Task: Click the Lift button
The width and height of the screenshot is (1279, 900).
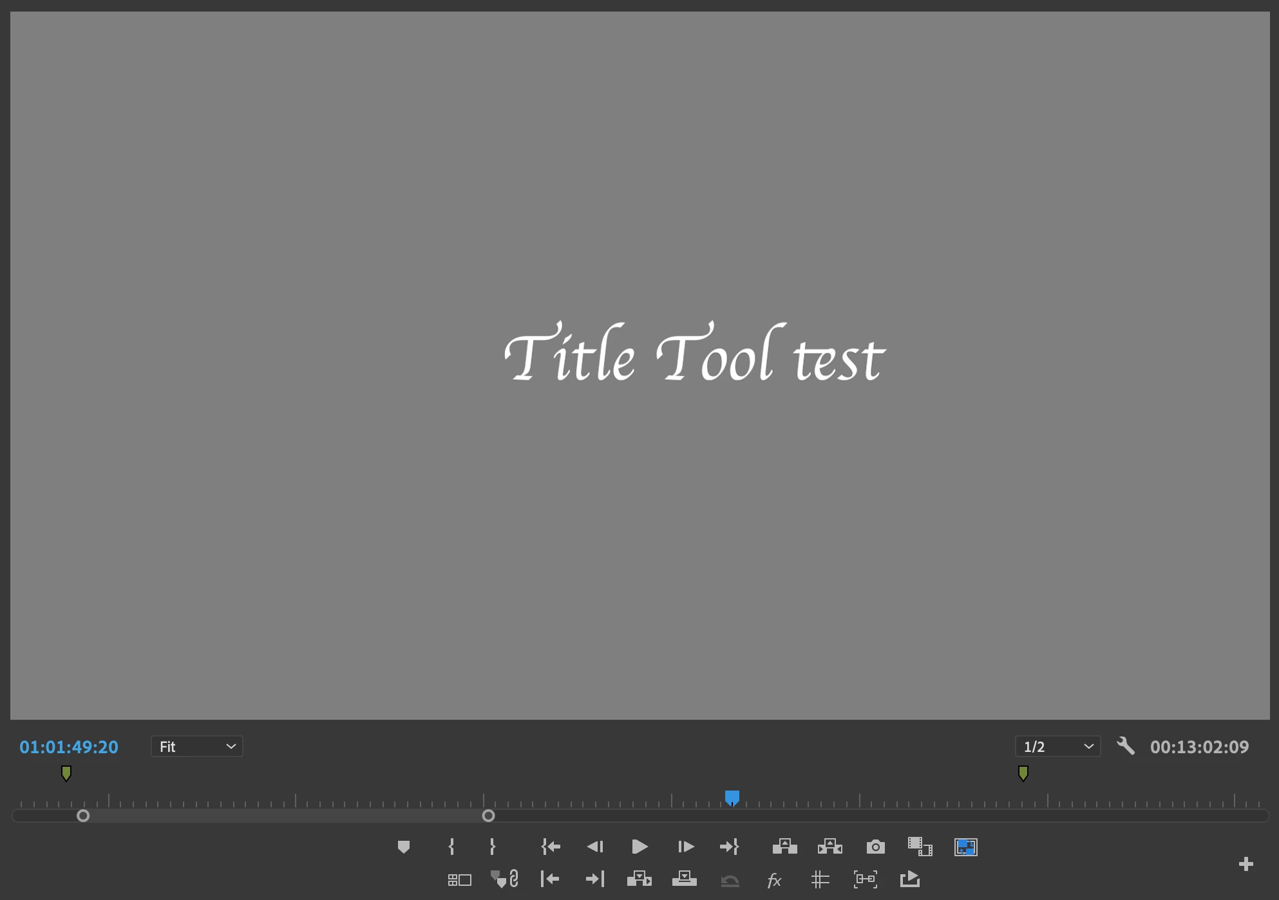Action: click(x=784, y=847)
